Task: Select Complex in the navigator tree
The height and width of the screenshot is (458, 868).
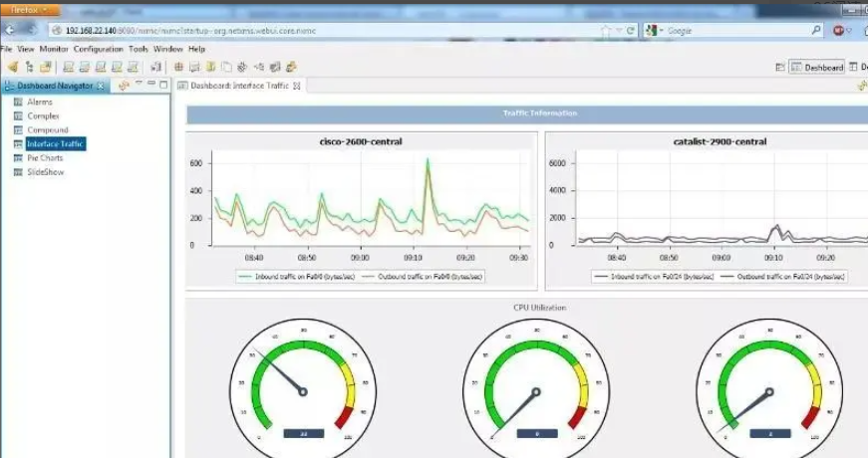Action: (43, 116)
